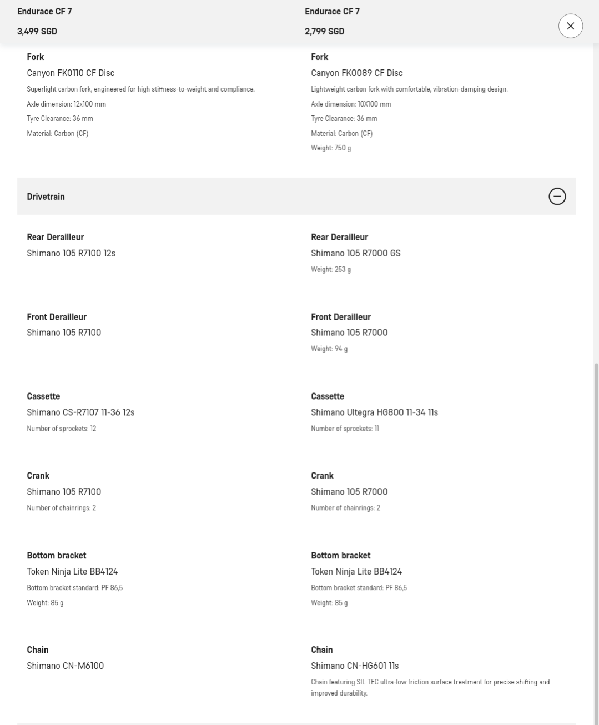Click the SIL-TEC chain description text
Image resolution: width=599 pixels, height=725 pixels.
click(x=430, y=687)
